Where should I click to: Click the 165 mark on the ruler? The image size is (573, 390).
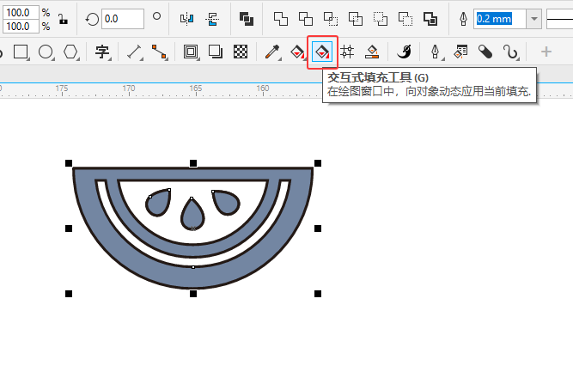point(196,88)
